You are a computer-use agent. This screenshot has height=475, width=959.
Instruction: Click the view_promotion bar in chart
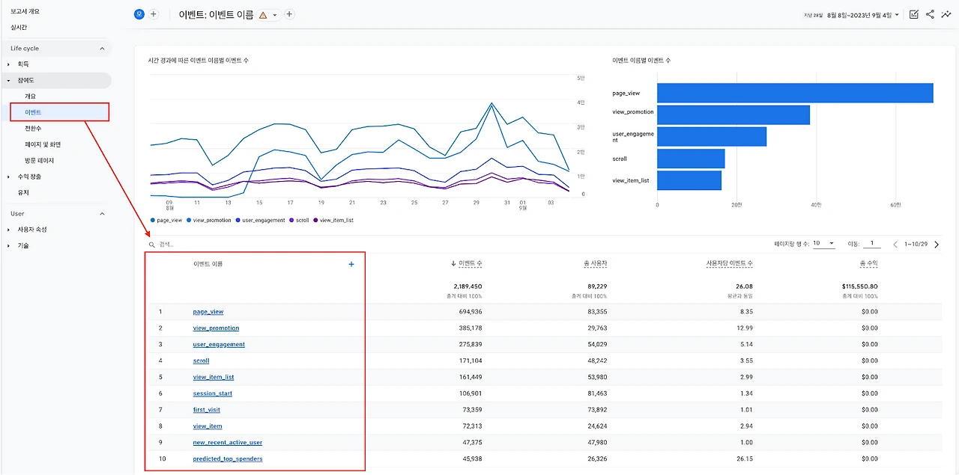coord(733,114)
